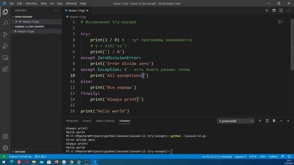Open the Run menu

pos(60,3)
